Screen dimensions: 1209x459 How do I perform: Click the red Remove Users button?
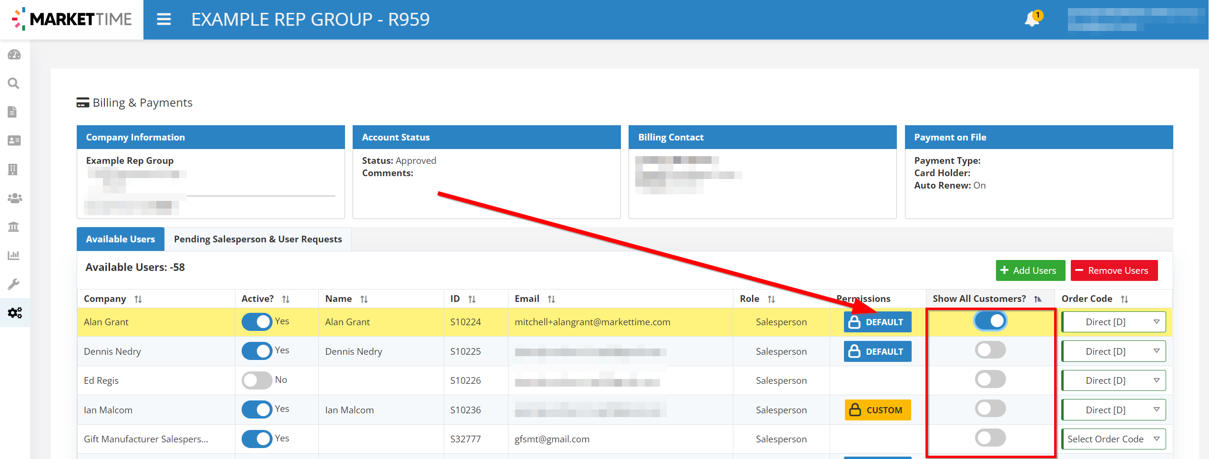coord(1114,270)
